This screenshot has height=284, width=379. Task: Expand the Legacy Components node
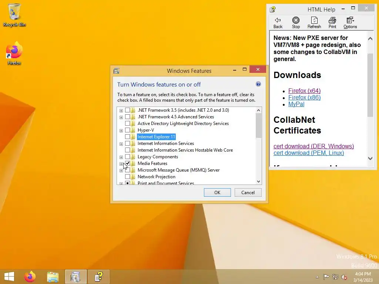pyautogui.click(x=121, y=157)
